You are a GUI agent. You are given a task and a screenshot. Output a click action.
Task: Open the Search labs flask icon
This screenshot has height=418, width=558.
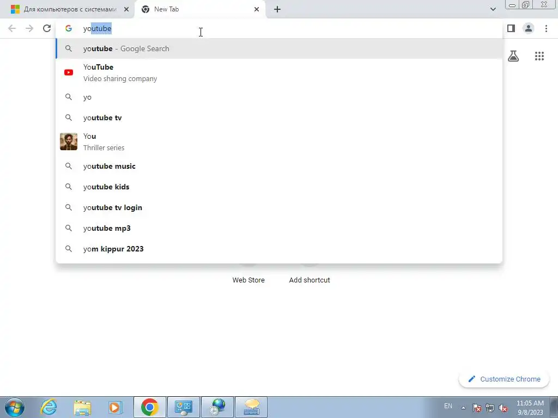click(513, 56)
